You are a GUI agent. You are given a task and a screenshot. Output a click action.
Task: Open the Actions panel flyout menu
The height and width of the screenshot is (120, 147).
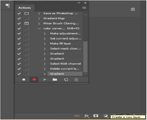(x=84, y=8)
